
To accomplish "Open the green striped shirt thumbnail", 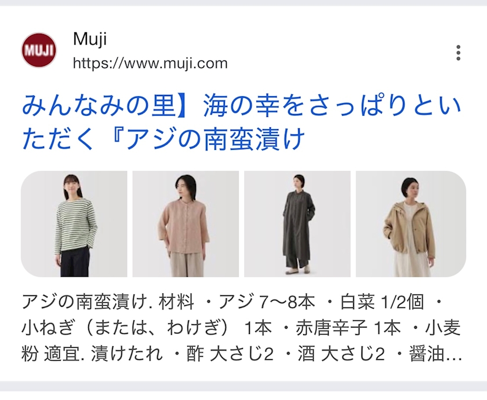I will pos(74,224).
